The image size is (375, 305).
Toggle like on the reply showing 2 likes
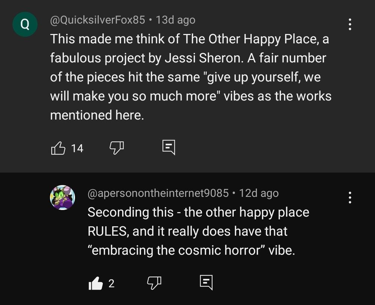point(95,284)
